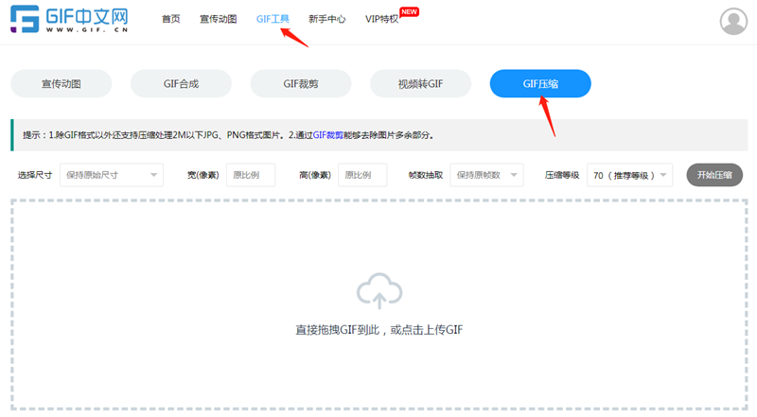Image resolution: width=757 pixels, height=417 pixels.
Task: Open the user avatar profile icon
Action: click(x=732, y=20)
